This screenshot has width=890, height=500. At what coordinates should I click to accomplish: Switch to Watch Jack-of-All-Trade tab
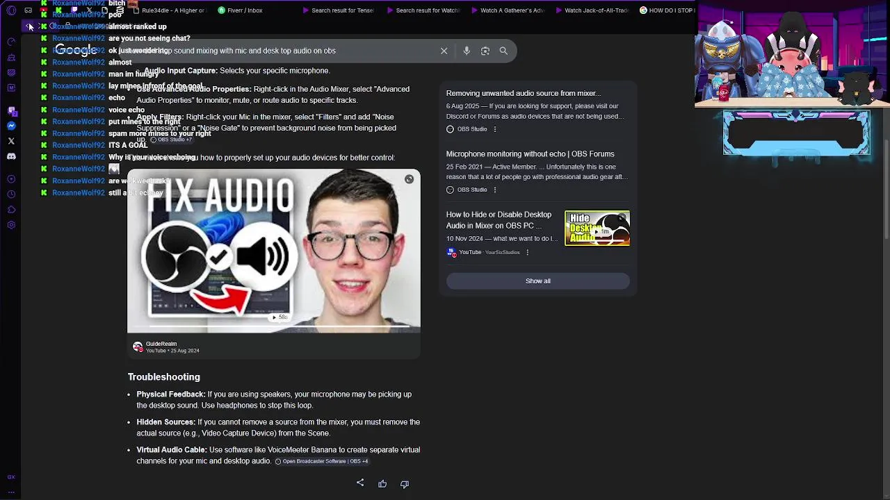point(591,10)
